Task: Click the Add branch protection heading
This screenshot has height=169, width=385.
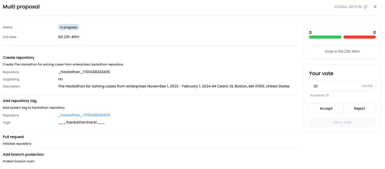Action: pos(23,154)
